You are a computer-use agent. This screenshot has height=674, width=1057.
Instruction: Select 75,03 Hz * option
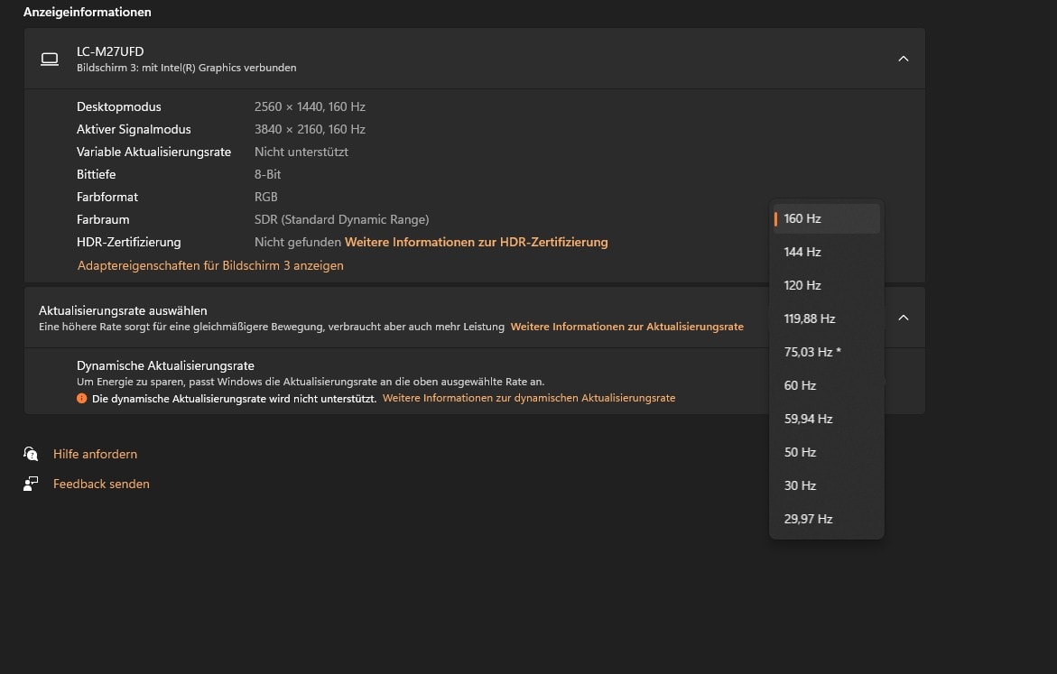point(812,352)
